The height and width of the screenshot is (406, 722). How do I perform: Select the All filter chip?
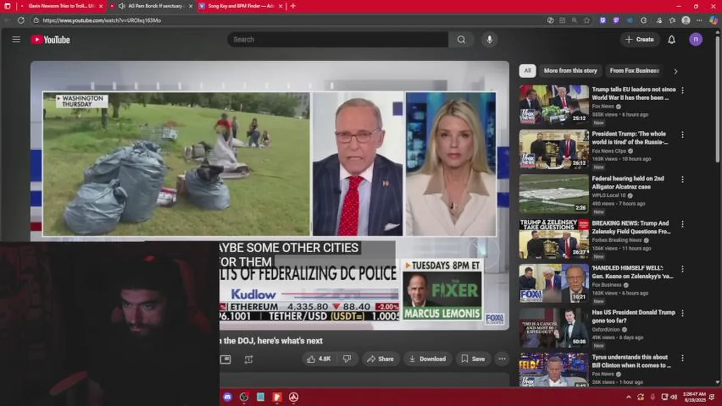click(x=527, y=71)
